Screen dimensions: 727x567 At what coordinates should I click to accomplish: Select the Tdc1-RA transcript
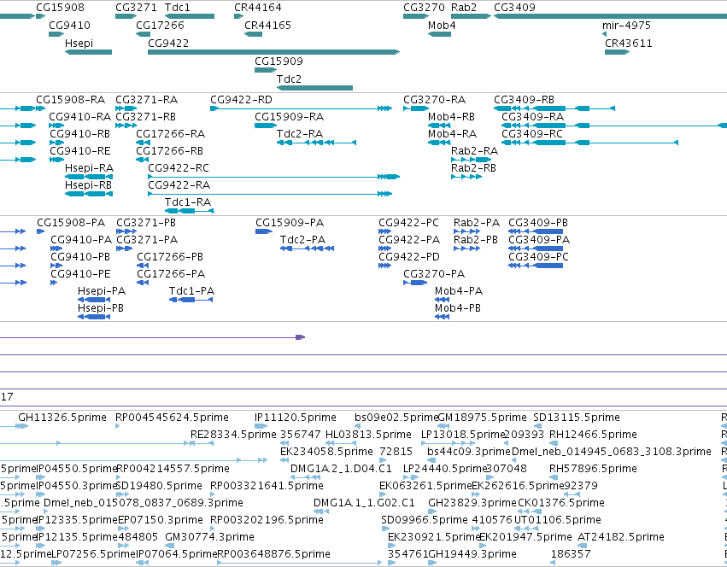190,211
